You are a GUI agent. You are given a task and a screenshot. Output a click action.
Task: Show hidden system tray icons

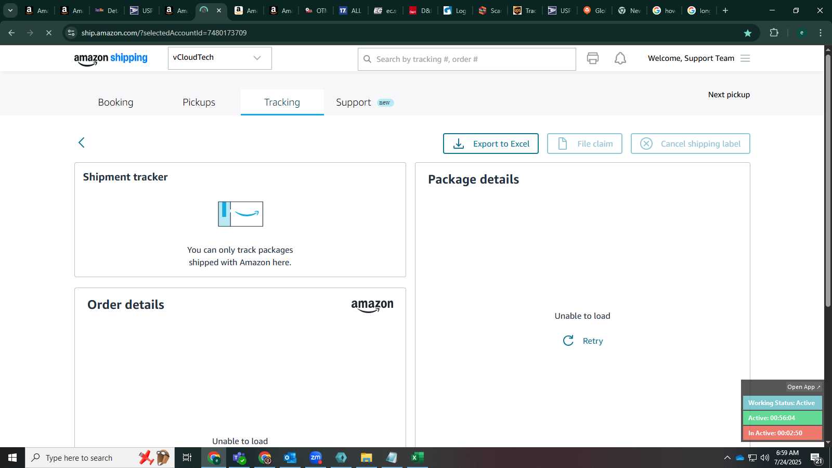point(727,458)
